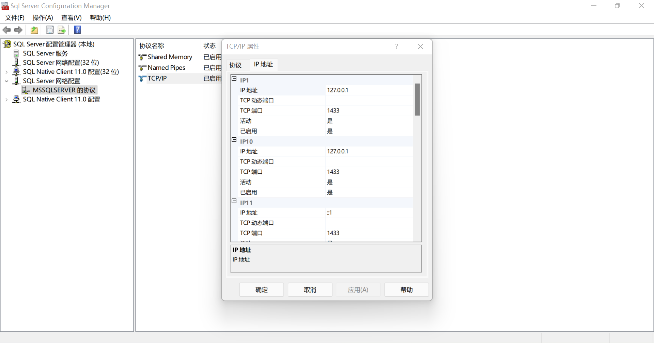Open the 文件(F) menu
Image resolution: width=654 pixels, height=343 pixels.
click(15, 18)
